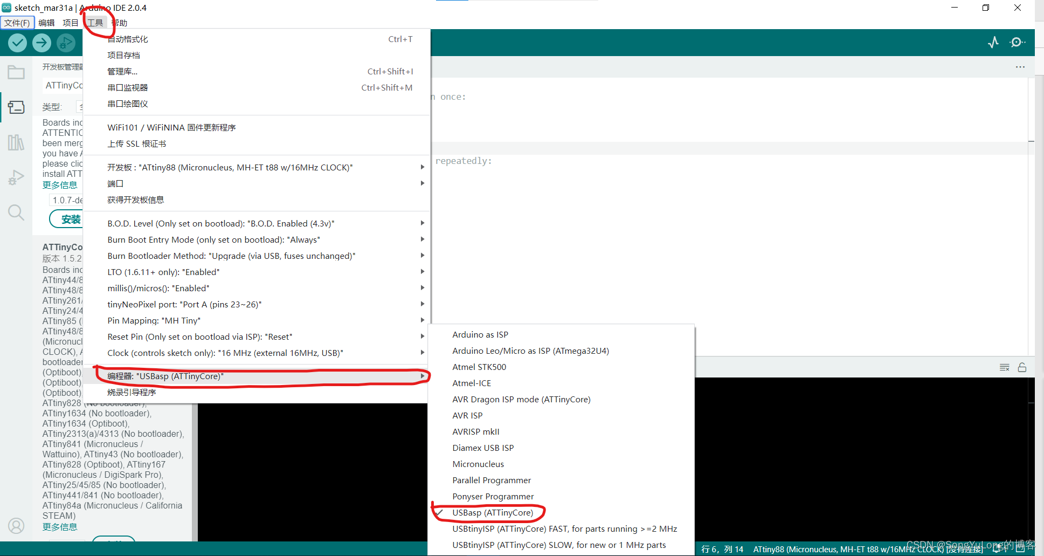Expand the LTO (1.6.11+ only) submenu
Viewport: 1044px width, 556px height.
point(257,272)
